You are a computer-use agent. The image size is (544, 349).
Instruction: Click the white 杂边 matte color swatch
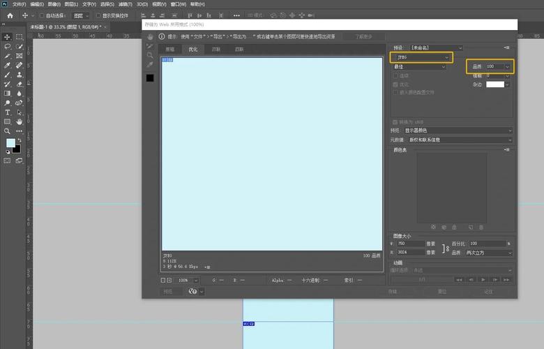click(x=494, y=84)
